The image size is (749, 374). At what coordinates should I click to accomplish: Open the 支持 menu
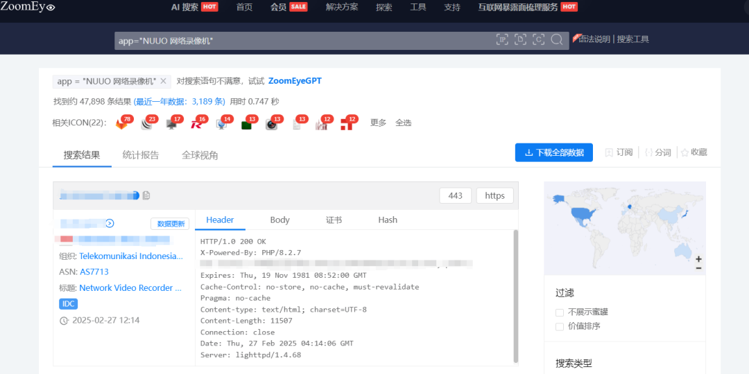click(x=452, y=7)
